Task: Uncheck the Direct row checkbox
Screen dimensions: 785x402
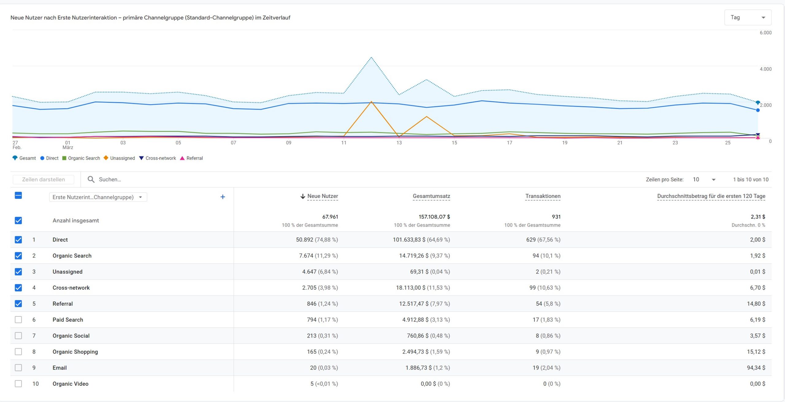Action: pos(18,240)
